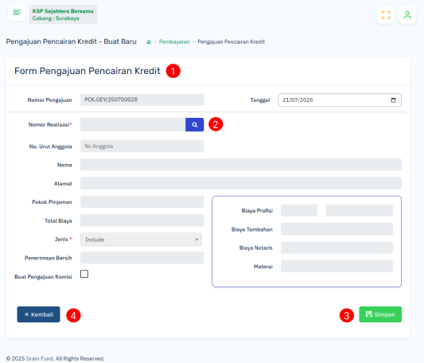
Task: Click the 'Form Pengajuan Pencairan Kredit' heading
Action: tap(88, 71)
